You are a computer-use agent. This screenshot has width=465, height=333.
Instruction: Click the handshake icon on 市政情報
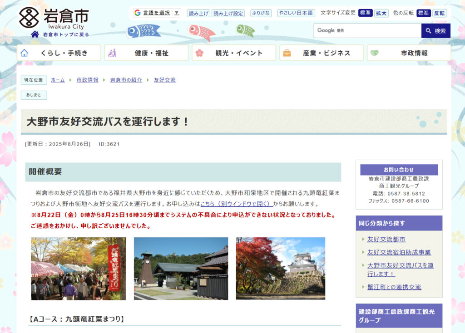point(375,53)
